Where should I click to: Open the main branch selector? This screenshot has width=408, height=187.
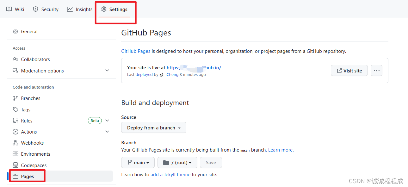click(x=138, y=162)
